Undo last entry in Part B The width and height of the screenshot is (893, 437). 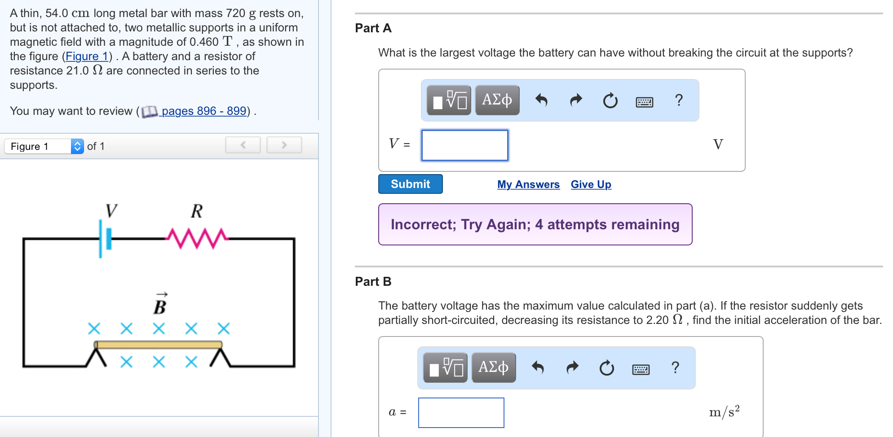538,367
